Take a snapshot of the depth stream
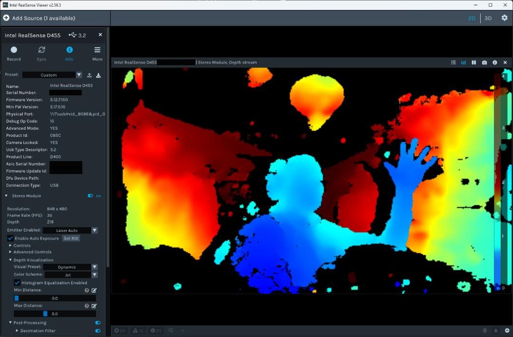Screen dimensions: 513x337 tap(484, 63)
